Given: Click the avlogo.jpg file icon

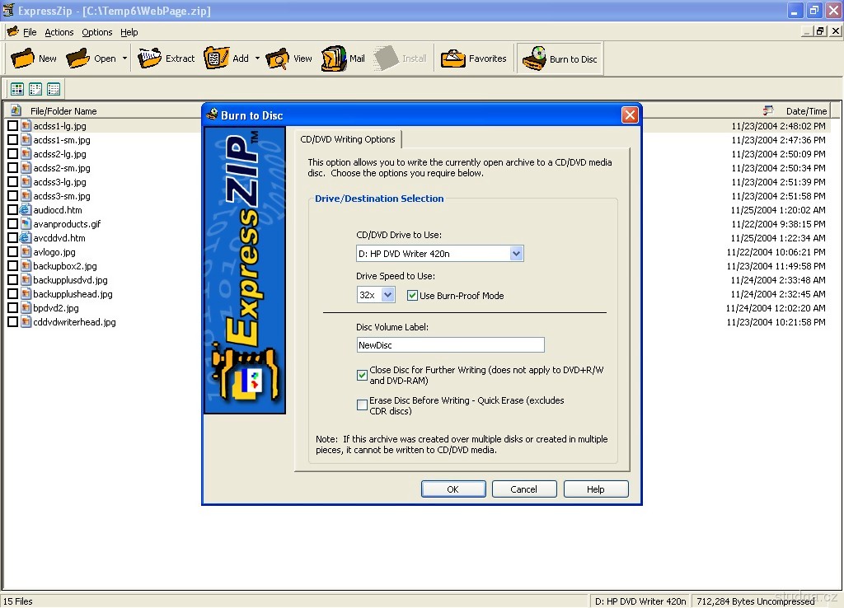Looking at the screenshot, I should tap(26, 252).
